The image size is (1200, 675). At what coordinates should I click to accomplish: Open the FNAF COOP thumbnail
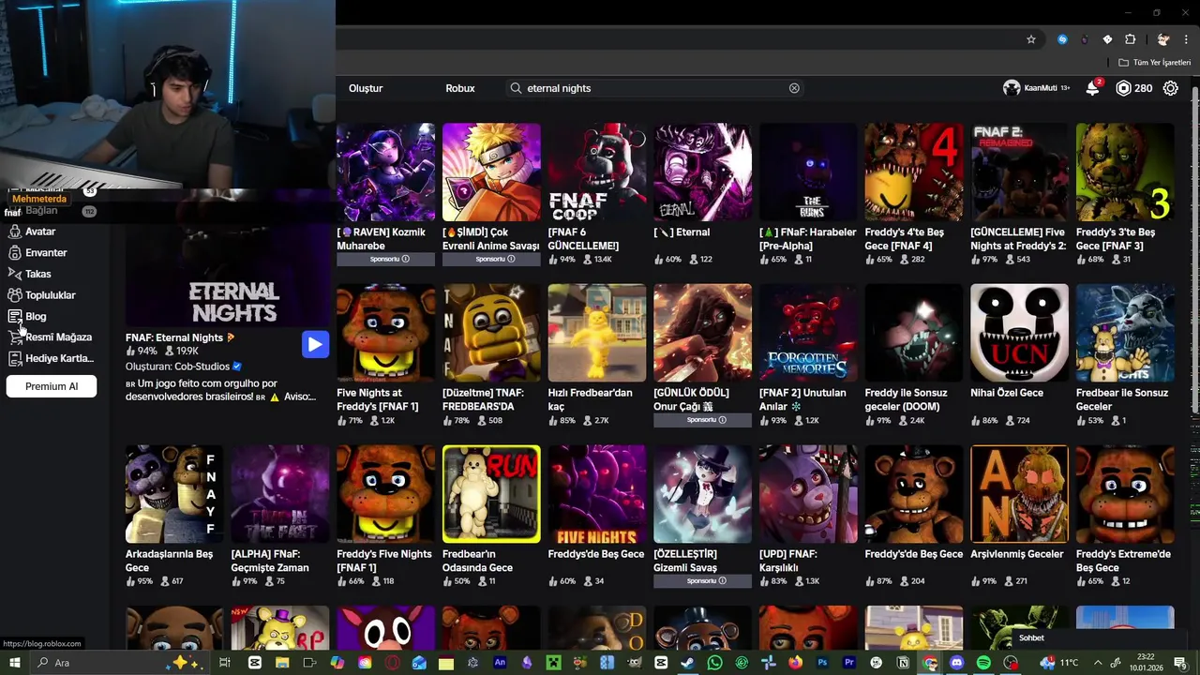click(597, 172)
